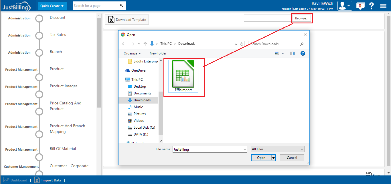
Task: Open the help question mark icon
Action: click(372, 6)
